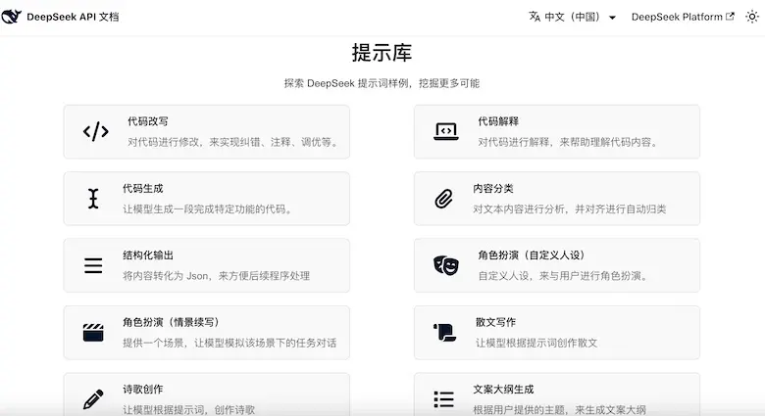Click the theater masks icon
The image size is (765, 416).
coord(446,265)
